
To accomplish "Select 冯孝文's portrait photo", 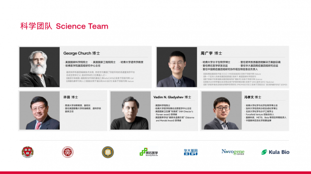I will pyautogui.click(x=222, y=110).
